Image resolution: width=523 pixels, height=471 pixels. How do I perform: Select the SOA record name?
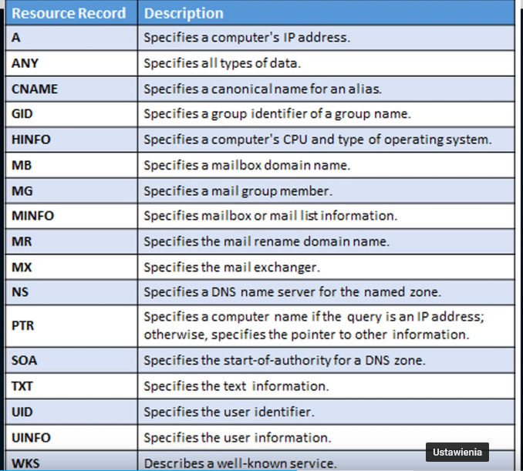click(x=24, y=360)
